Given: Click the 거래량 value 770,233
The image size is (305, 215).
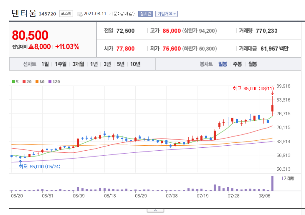Looking at the screenshot, I should (267, 31).
